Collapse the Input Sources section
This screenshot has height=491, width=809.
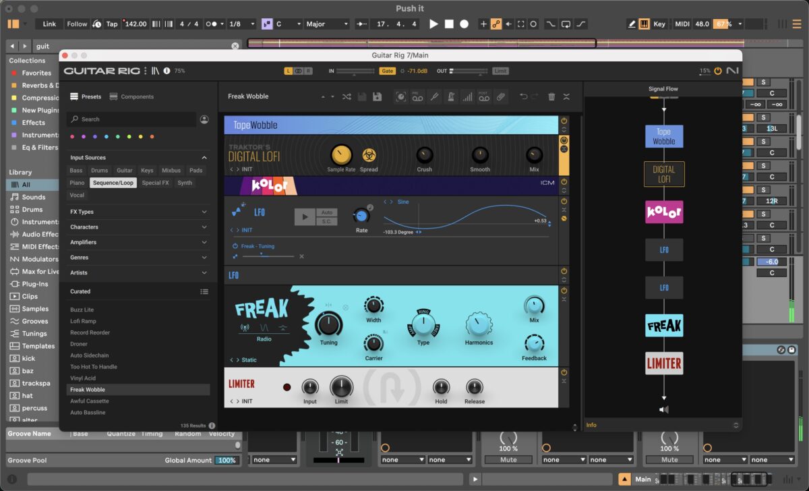(x=204, y=158)
